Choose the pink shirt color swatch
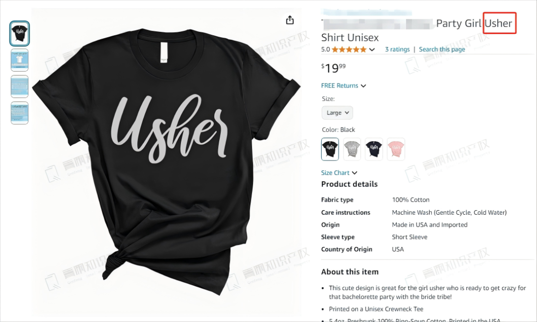537x322 pixels. (396, 149)
